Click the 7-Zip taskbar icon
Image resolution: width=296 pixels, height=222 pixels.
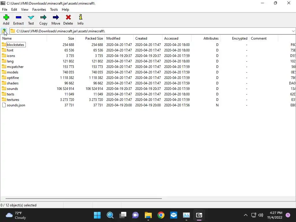pos(199,215)
